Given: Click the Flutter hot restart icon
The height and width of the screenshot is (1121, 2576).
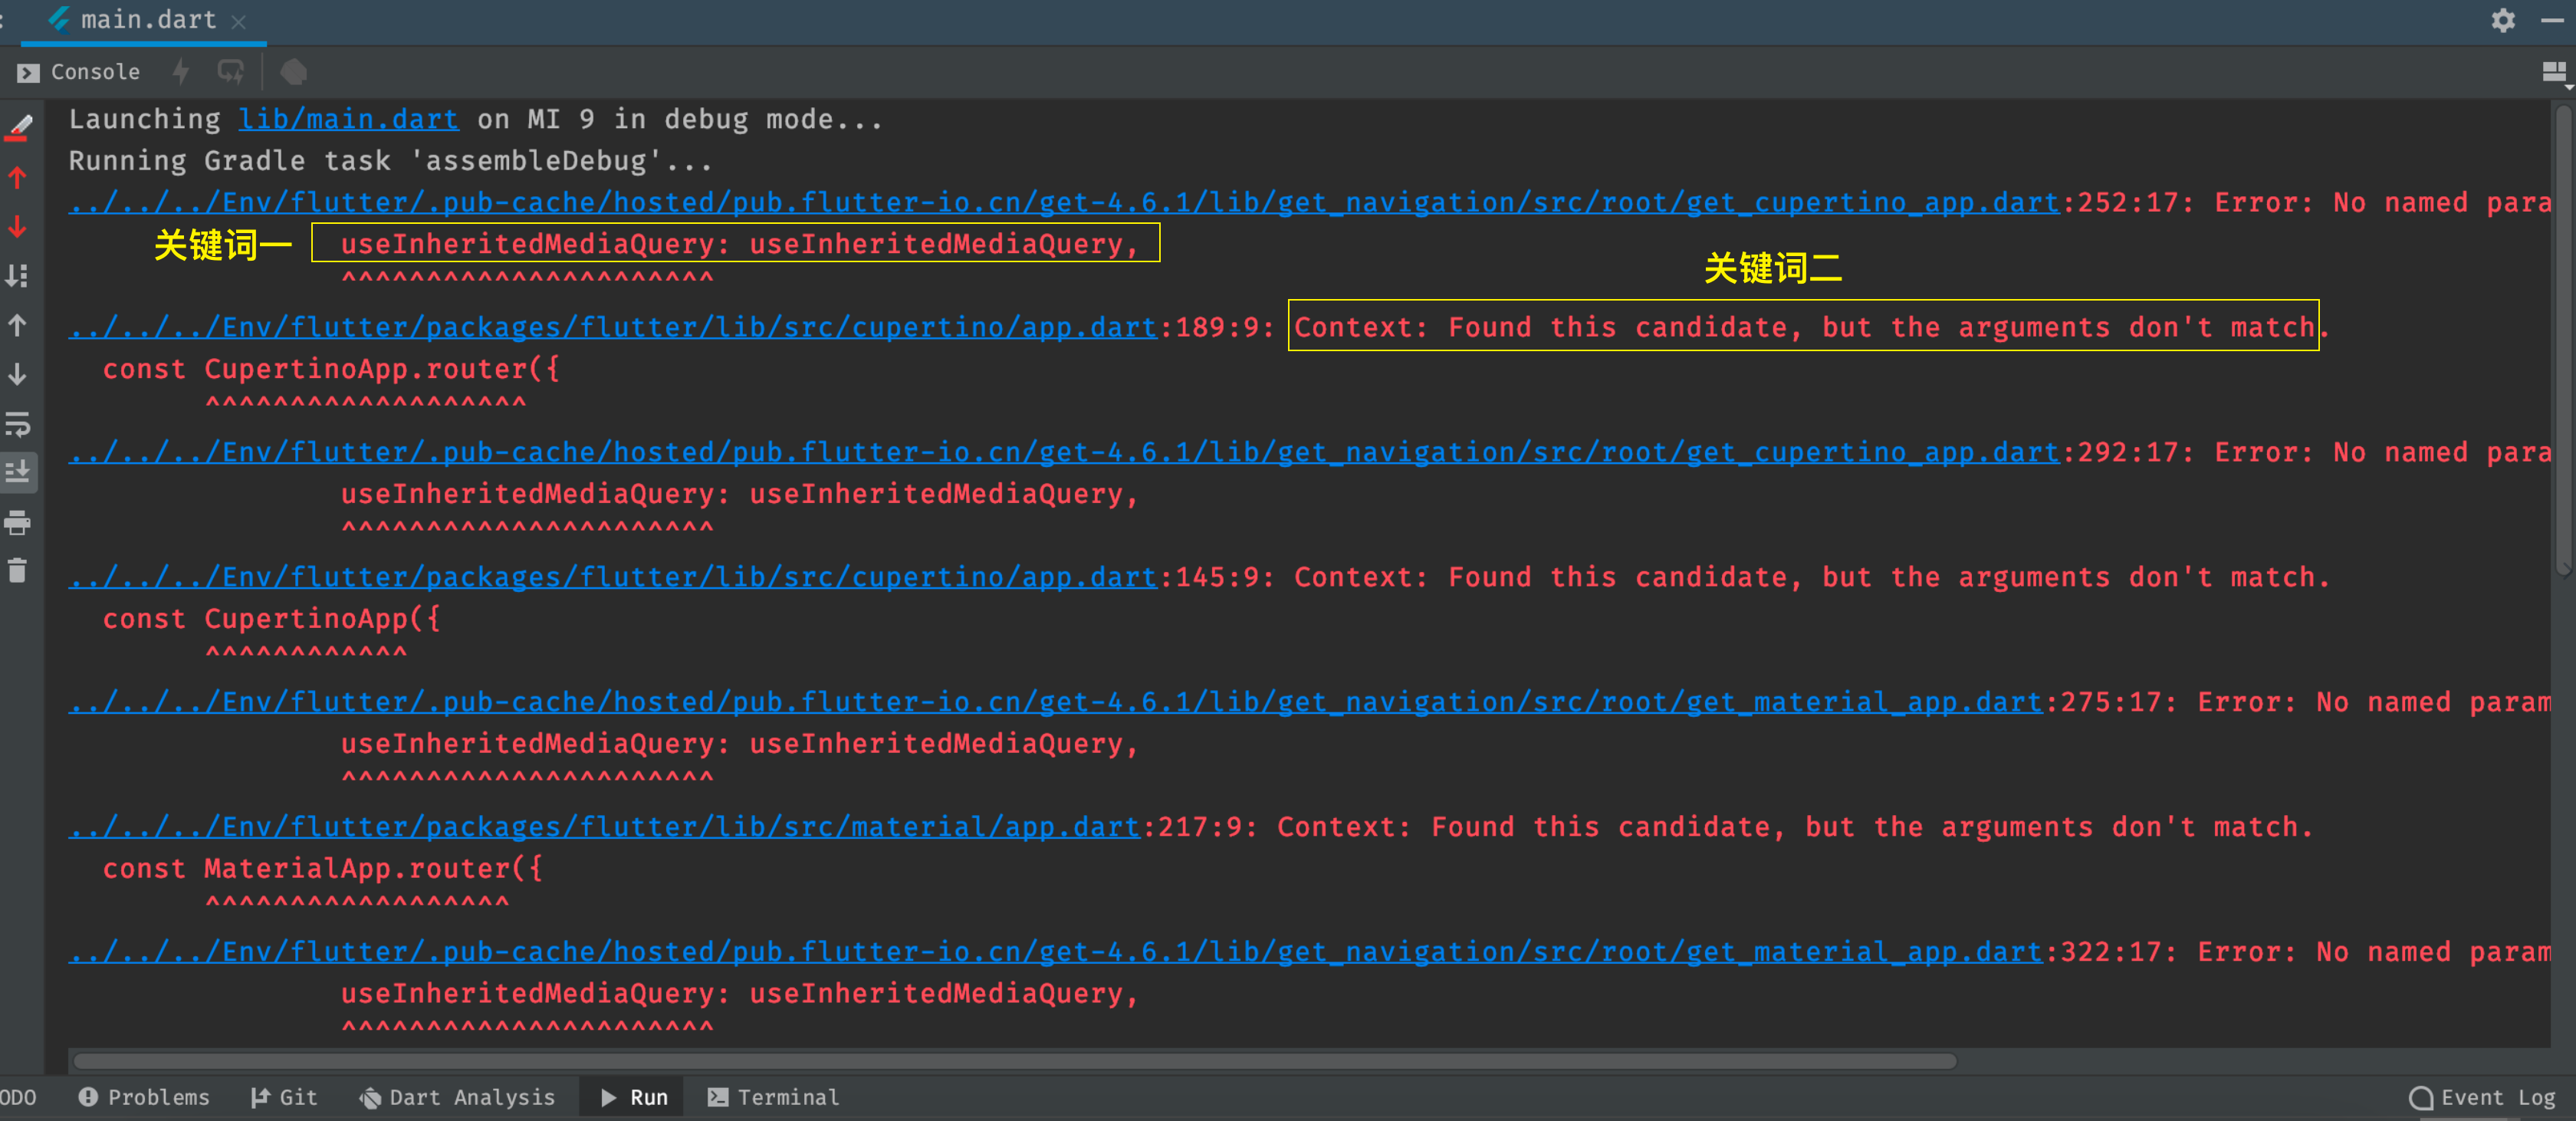Looking at the screenshot, I should tap(231, 72).
